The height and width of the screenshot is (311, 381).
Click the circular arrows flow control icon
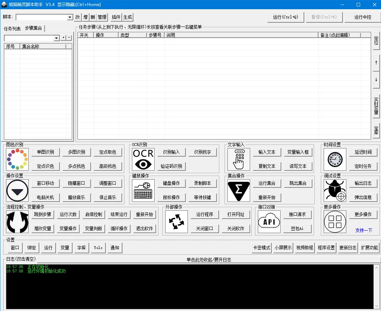(x=17, y=222)
